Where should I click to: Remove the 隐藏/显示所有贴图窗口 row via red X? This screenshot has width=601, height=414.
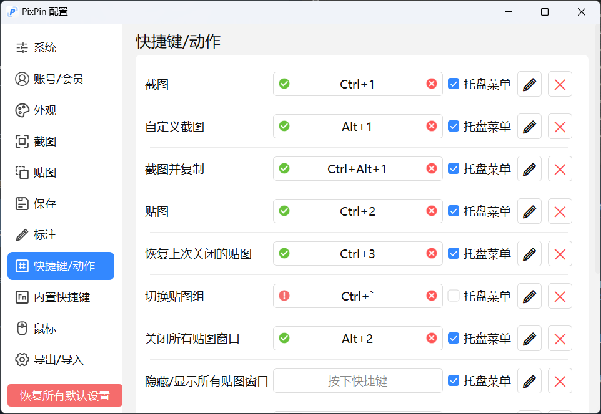560,380
